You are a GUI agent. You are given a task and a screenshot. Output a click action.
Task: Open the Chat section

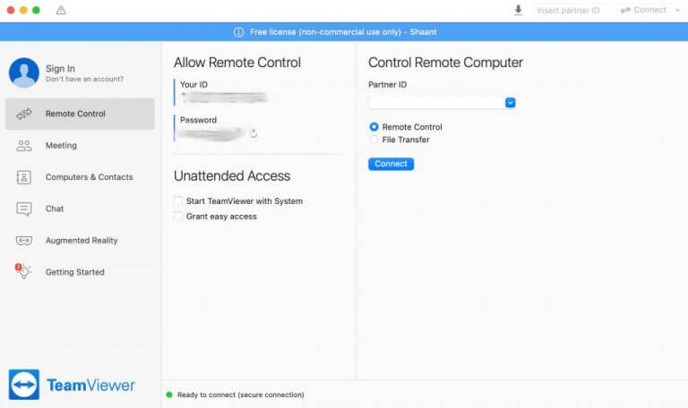pyautogui.click(x=80, y=209)
